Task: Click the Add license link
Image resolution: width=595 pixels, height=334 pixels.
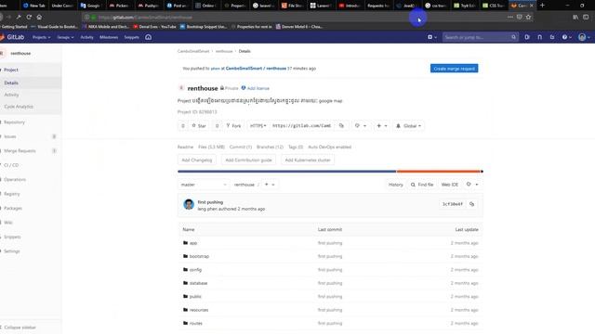Action: pyautogui.click(x=258, y=88)
